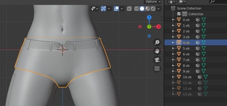
Task: Click the Collection box icon
Action: pos(184,14)
